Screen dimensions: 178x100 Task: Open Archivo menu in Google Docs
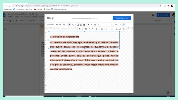(11, 17)
